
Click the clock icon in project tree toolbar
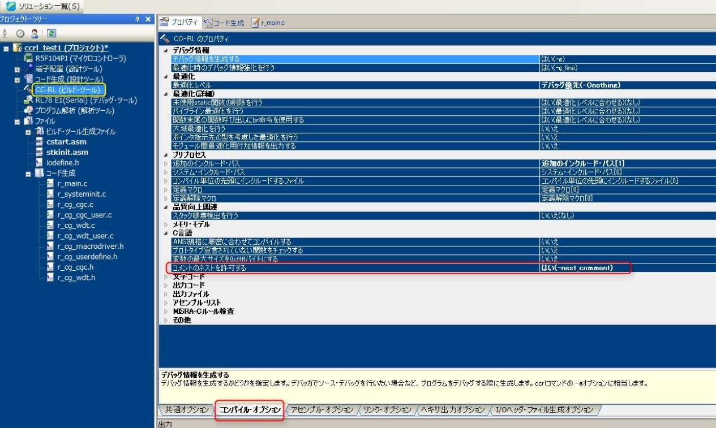20,33
